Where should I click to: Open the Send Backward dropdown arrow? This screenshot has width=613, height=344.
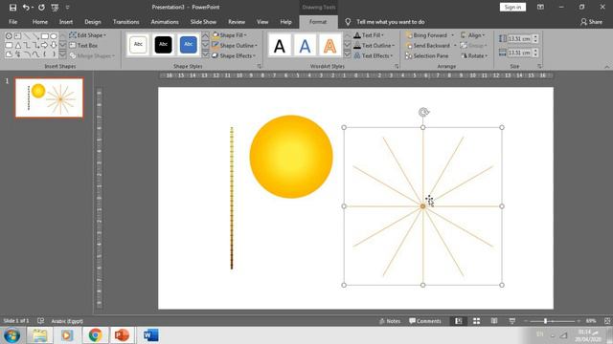coord(455,45)
